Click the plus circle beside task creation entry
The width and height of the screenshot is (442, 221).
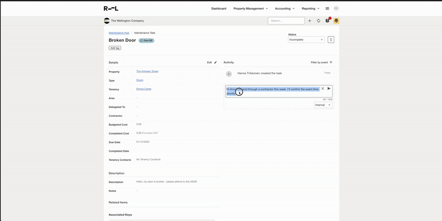(x=229, y=73)
